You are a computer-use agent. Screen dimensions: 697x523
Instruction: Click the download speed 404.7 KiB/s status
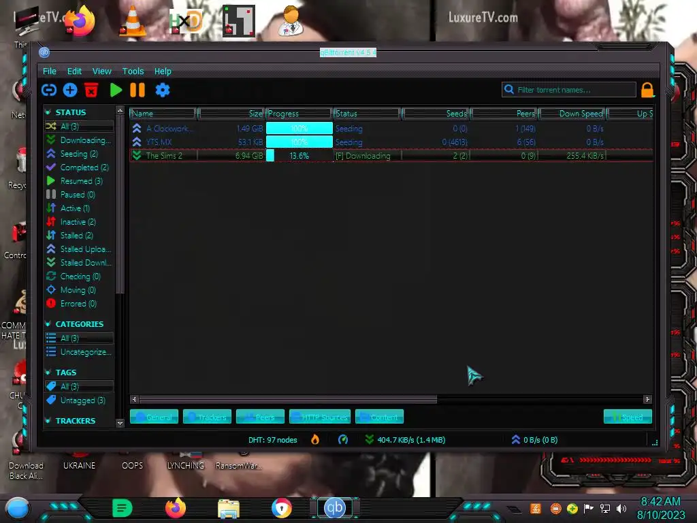point(405,440)
